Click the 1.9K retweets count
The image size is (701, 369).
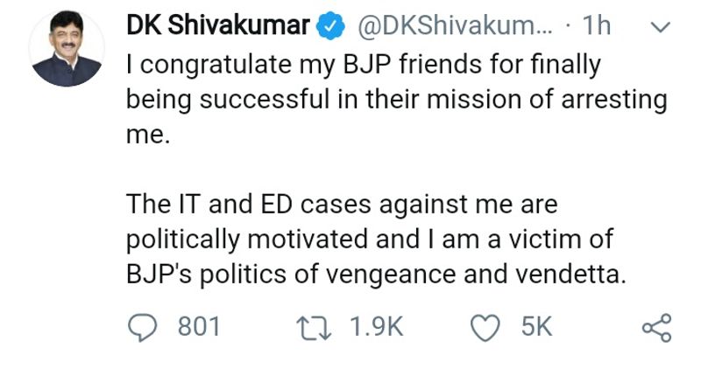[376, 327]
